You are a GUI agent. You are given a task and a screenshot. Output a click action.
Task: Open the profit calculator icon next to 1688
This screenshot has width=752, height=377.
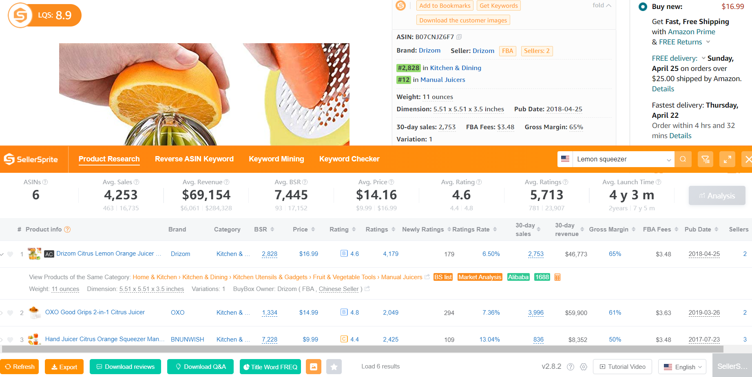pyautogui.click(x=557, y=277)
